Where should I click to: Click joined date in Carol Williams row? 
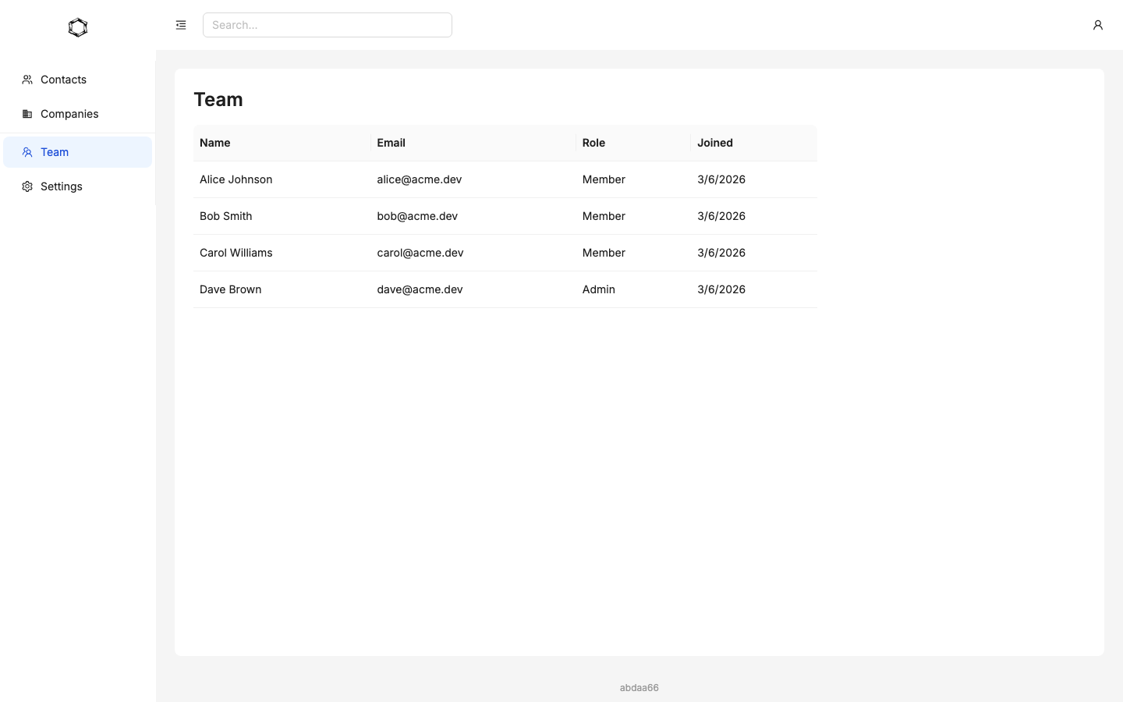tap(721, 253)
